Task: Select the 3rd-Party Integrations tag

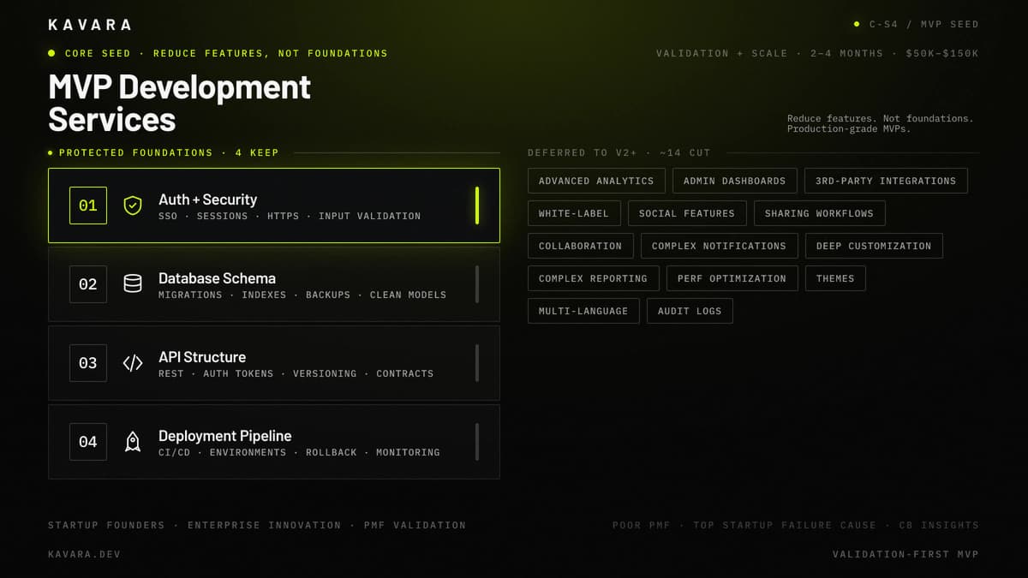Action: point(886,181)
